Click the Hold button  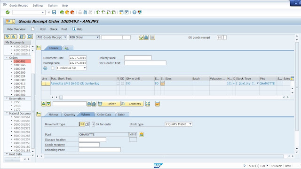coord(42,29)
